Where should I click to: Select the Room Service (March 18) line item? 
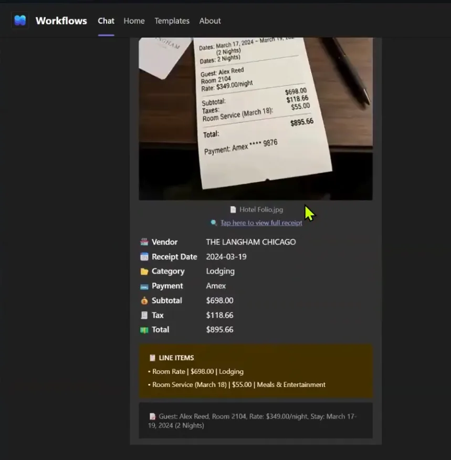[x=237, y=385]
